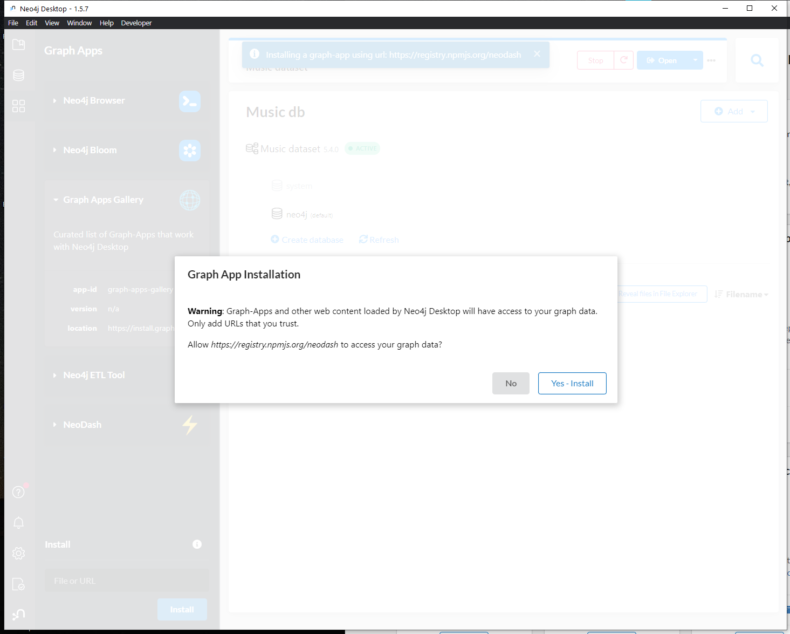Open the Graph Apps grid icon in sidebar

[x=19, y=106]
